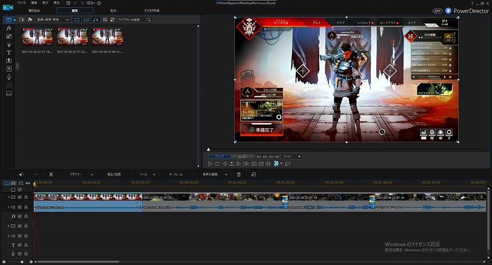Open the Title Room (T) sidebar icon
The height and width of the screenshot is (265, 492).
pos(9,53)
